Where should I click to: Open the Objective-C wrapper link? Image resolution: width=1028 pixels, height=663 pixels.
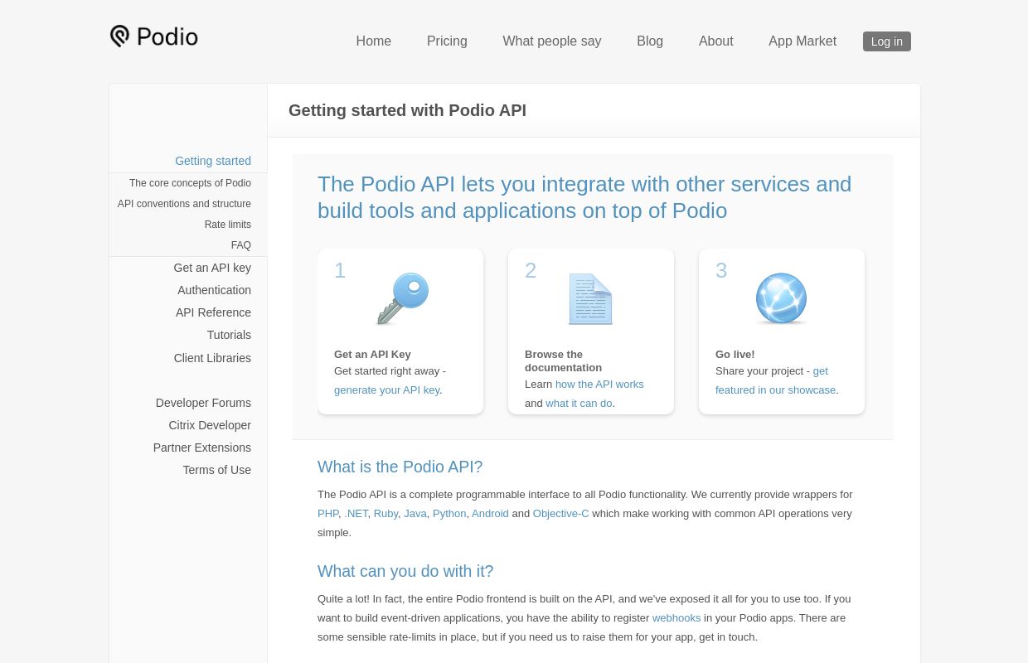click(561, 514)
